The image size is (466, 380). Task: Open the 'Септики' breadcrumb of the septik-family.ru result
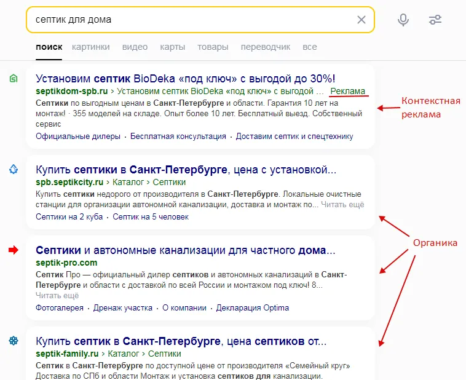[165, 354]
